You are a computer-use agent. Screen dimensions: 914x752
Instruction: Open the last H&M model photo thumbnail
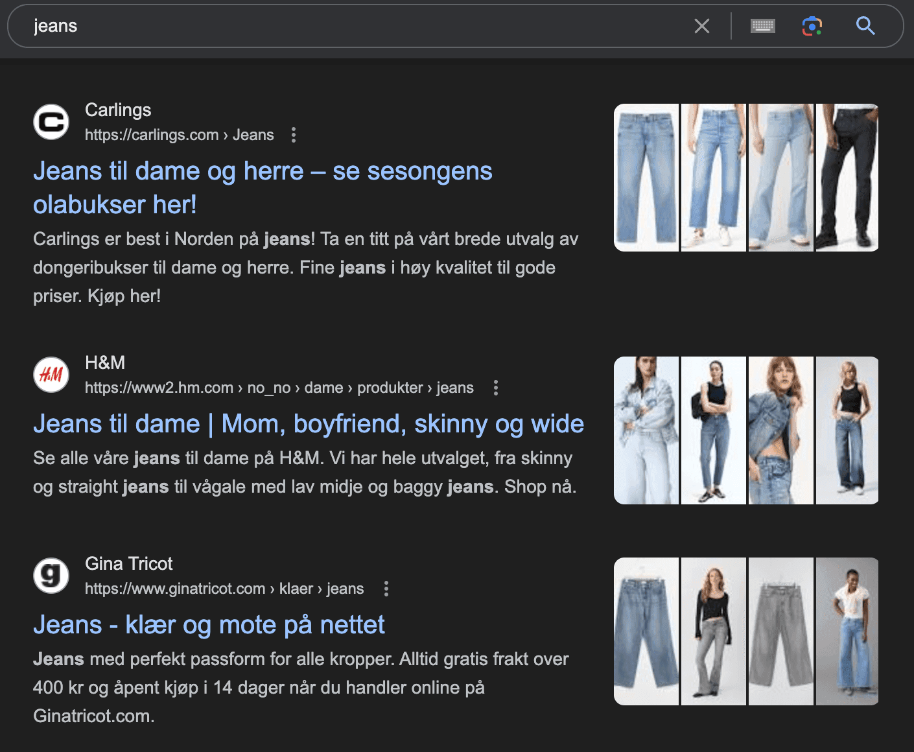tap(848, 430)
